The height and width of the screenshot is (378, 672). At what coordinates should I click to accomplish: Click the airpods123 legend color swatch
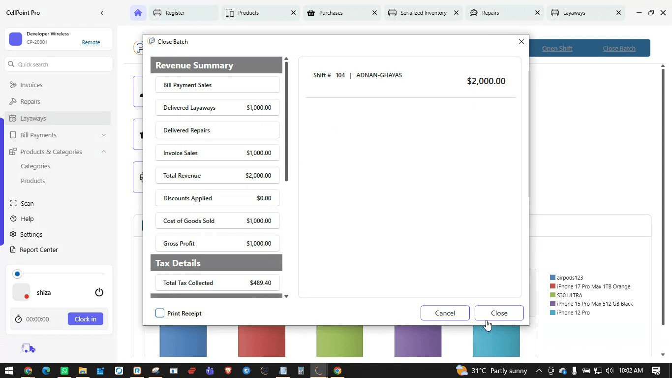coord(552,278)
